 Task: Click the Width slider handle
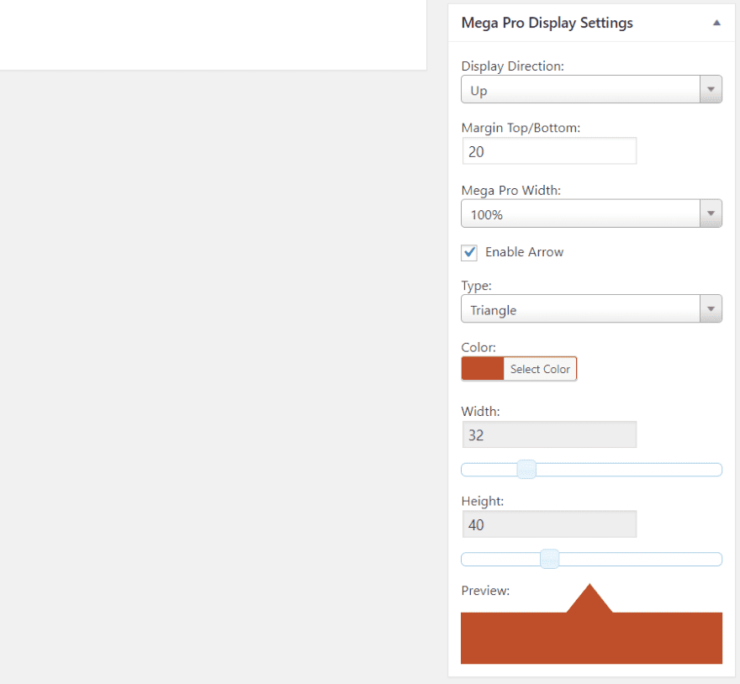click(526, 470)
